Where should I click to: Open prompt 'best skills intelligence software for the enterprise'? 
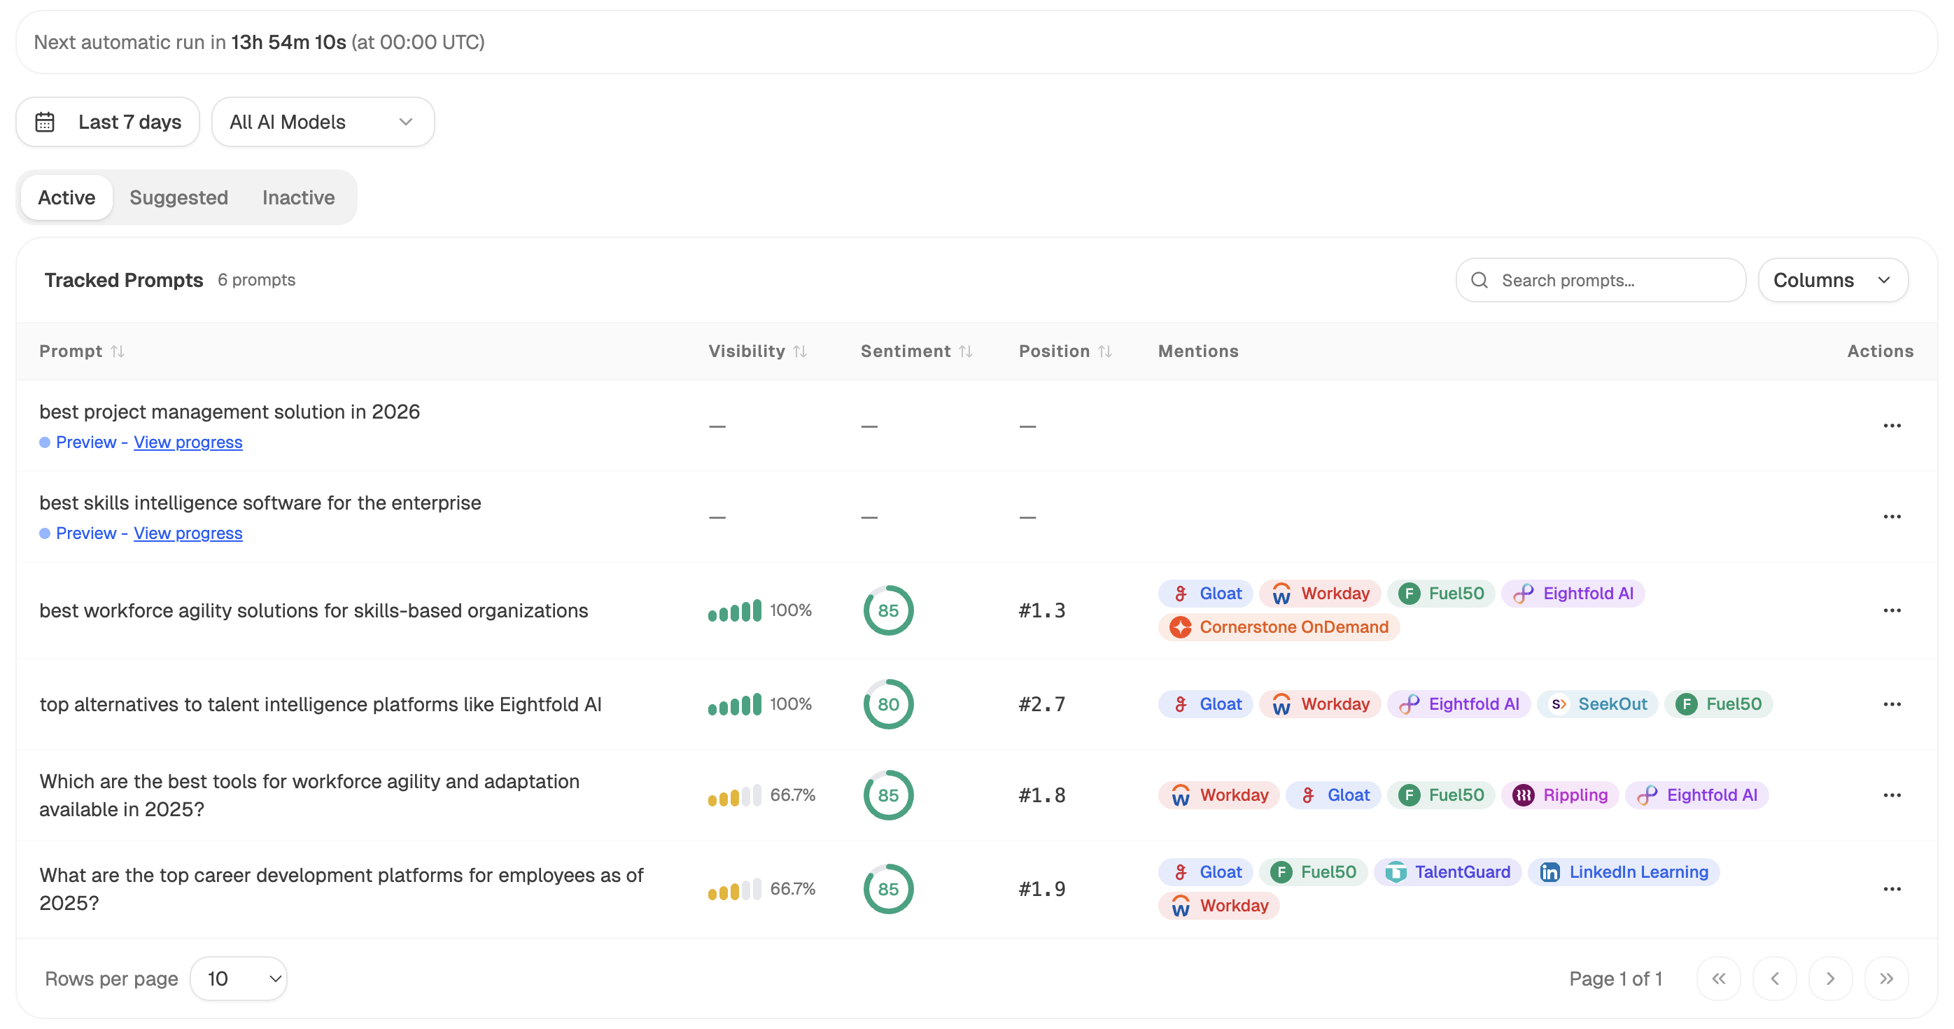pyautogui.click(x=260, y=503)
